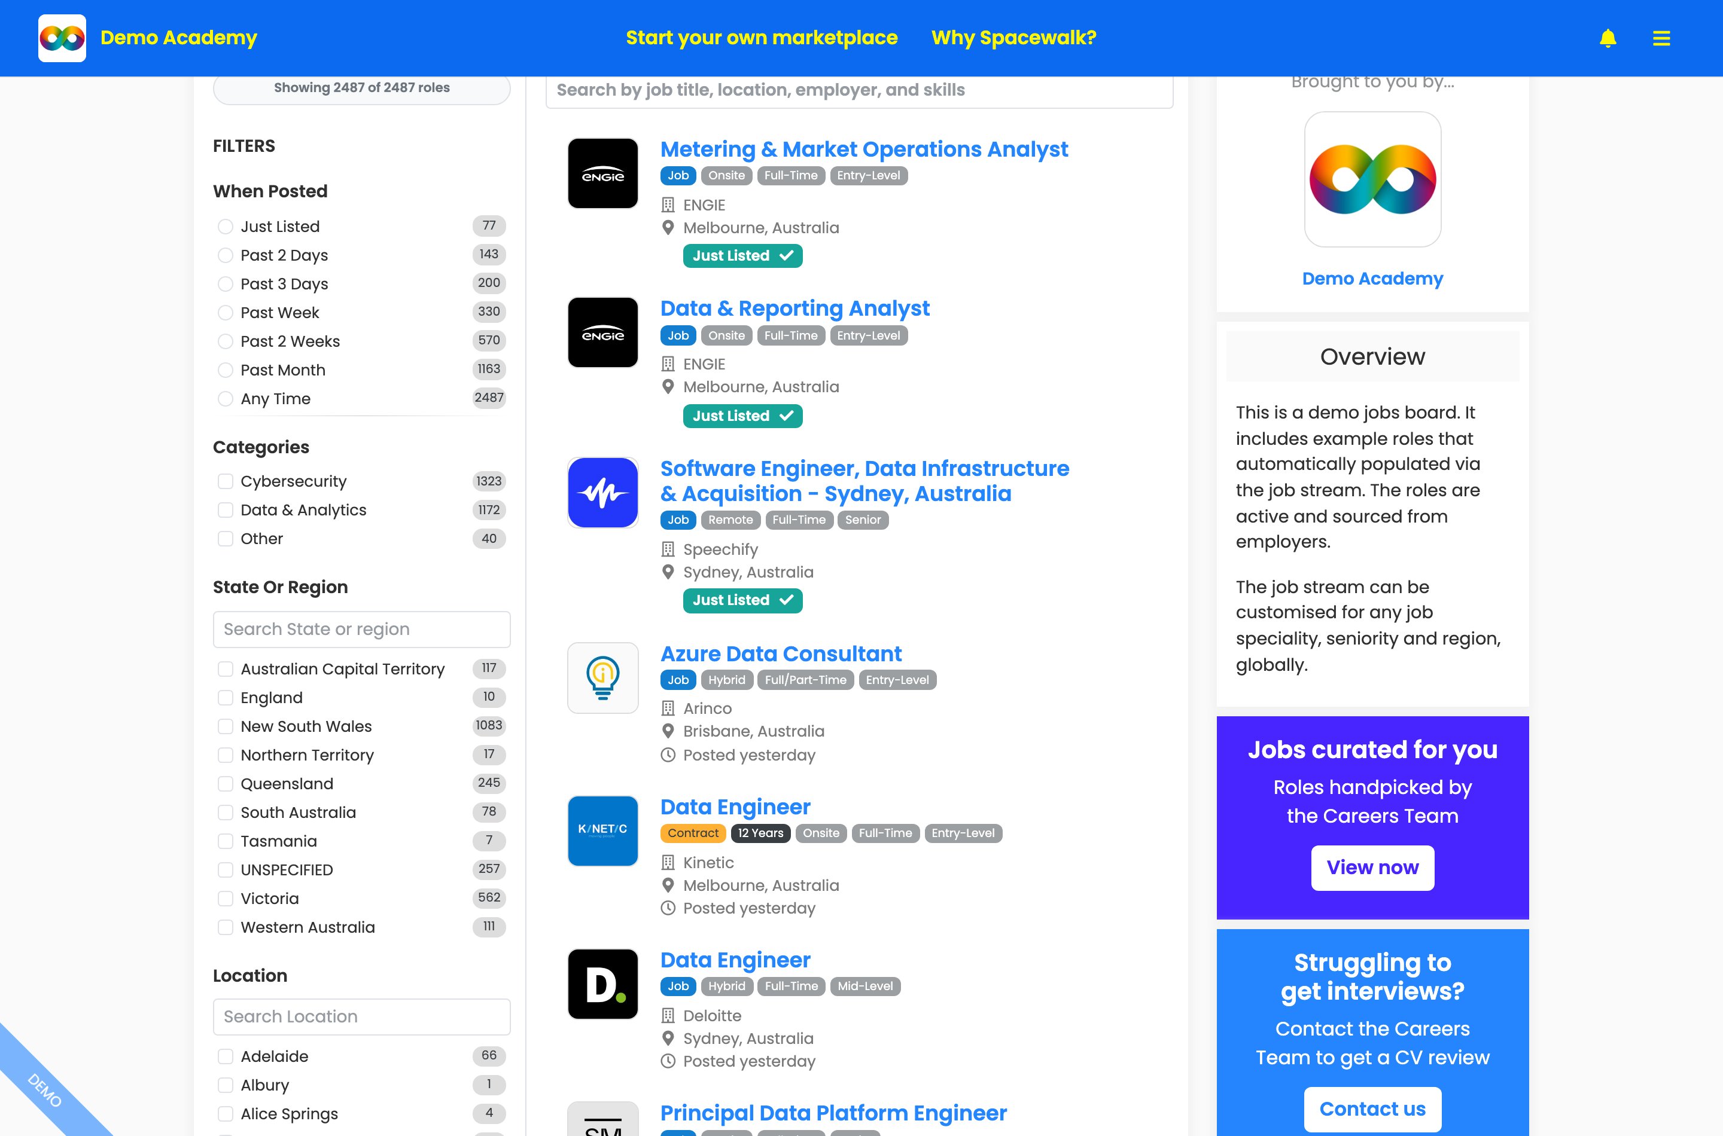Check the Cybersecurity category
This screenshot has width=1723, height=1136.
pyautogui.click(x=226, y=481)
